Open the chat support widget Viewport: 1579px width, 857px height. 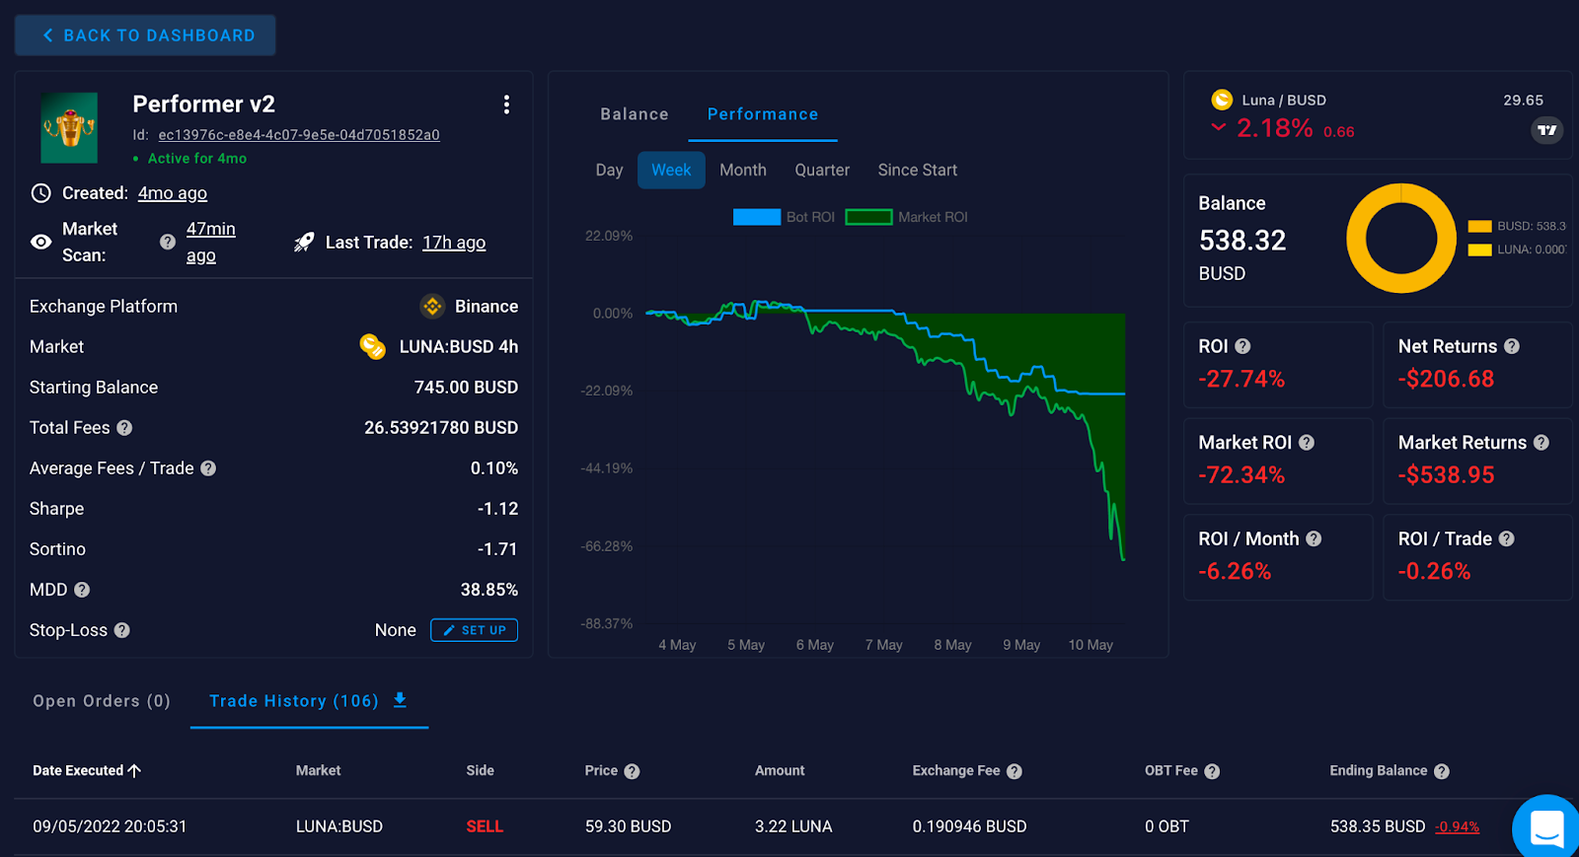(1546, 828)
